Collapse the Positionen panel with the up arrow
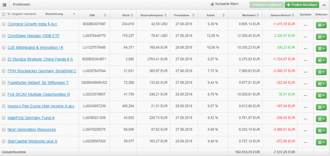The image size is (330, 156). coord(324,4)
